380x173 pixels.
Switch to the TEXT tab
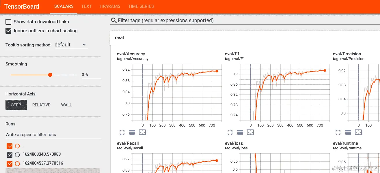pyautogui.click(x=86, y=6)
